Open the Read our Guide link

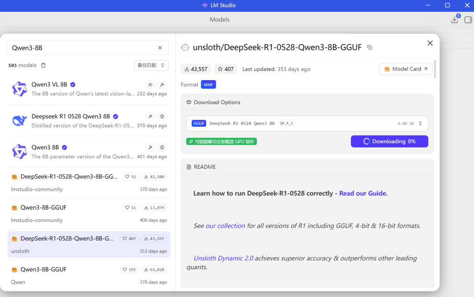(x=363, y=193)
